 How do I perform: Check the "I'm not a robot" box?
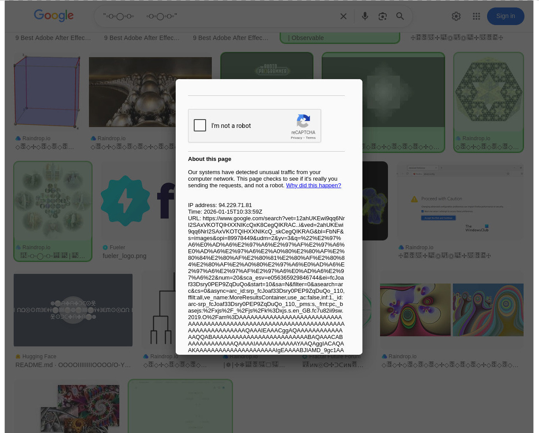point(200,125)
